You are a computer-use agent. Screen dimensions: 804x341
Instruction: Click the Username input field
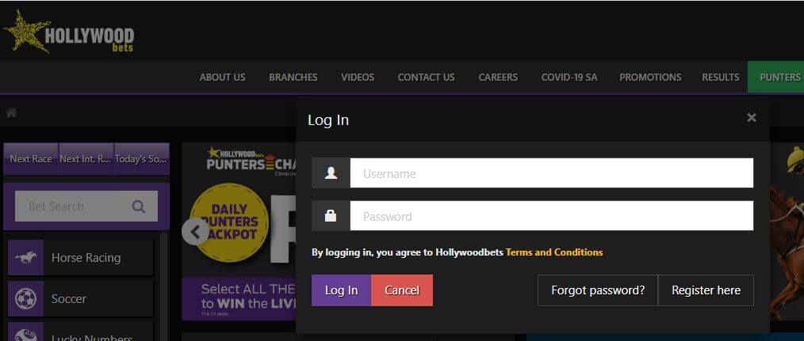pyautogui.click(x=552, y=173)
